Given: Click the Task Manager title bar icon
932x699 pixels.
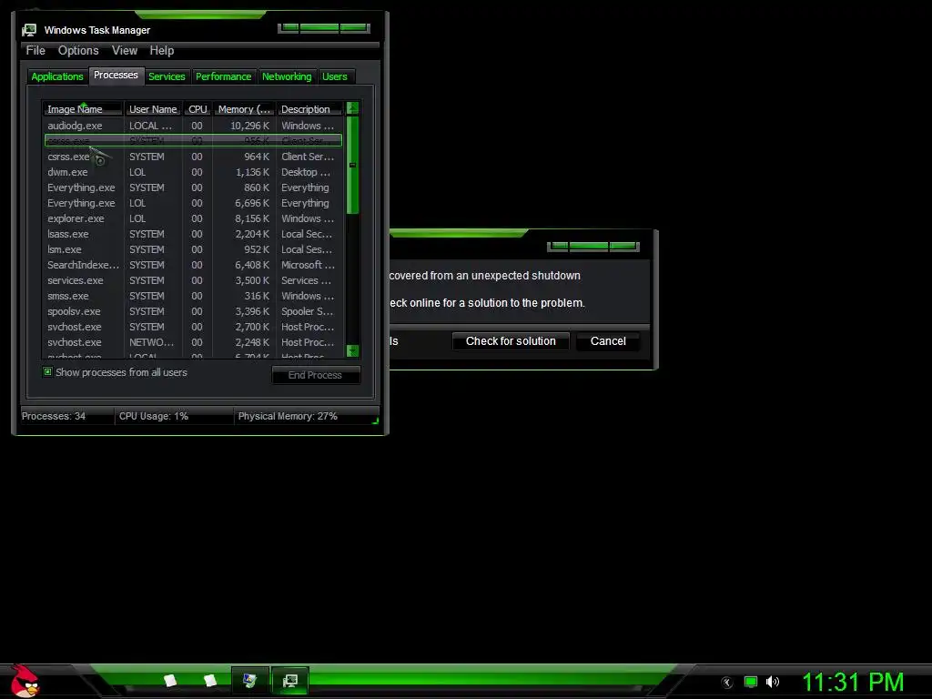Looking at the screenshot, I should 29,30.
